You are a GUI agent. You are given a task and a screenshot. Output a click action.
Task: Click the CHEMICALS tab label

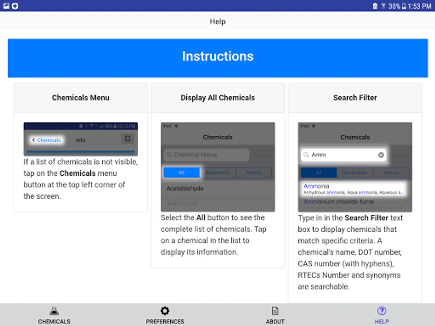[x=54, y=321]
